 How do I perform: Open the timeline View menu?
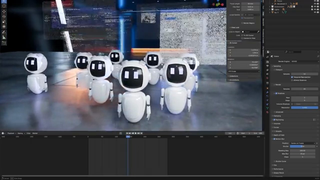click(28, 133)
